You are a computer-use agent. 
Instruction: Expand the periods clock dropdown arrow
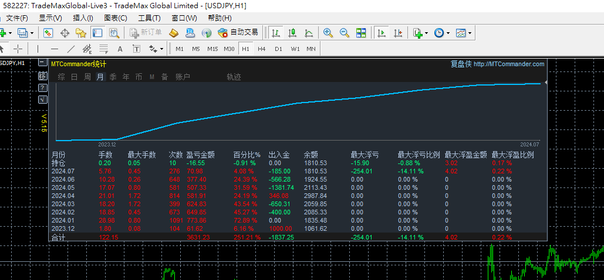tap(448, 33)
